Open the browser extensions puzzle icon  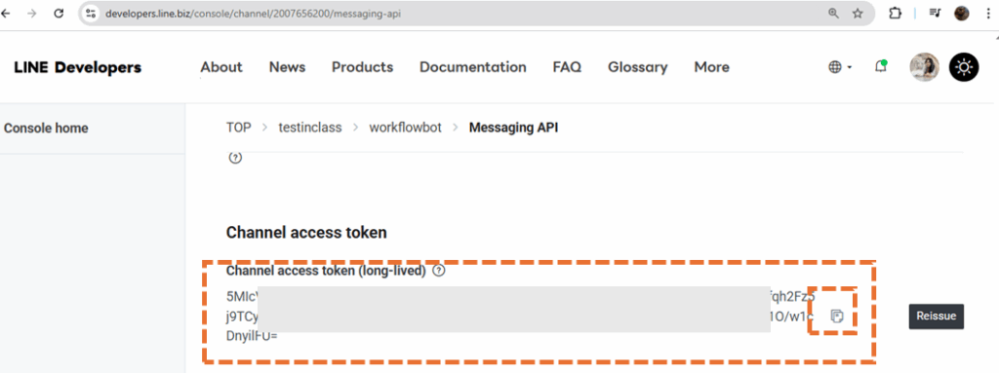(x=896, y=14)
